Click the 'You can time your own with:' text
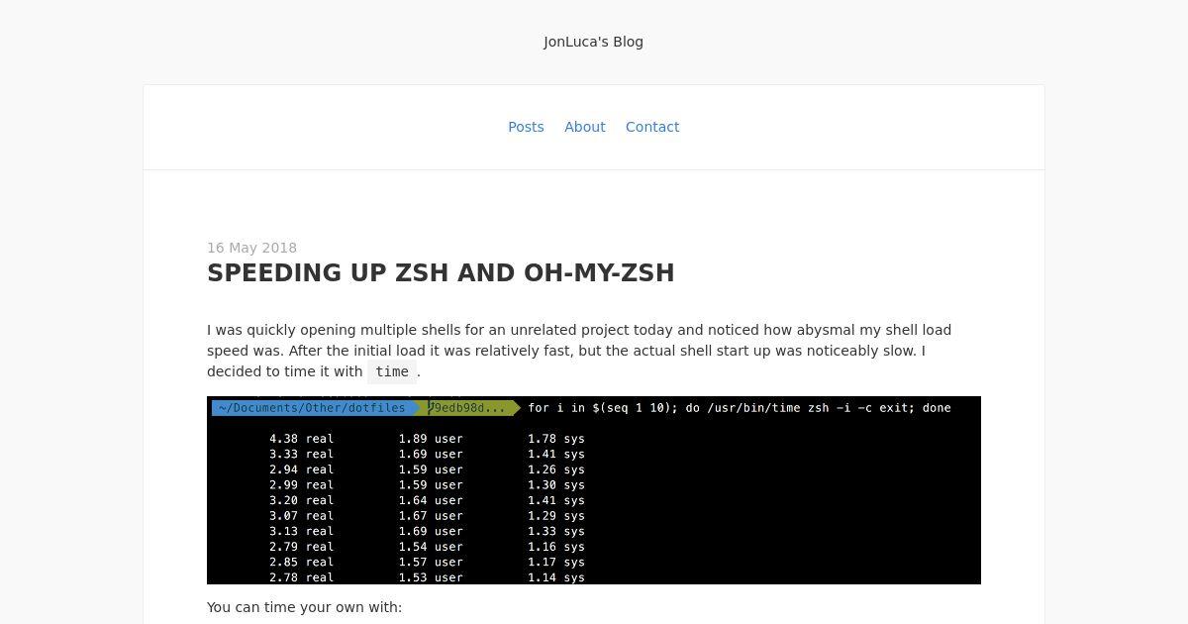The image size is (1188, 624). point(304,607)
